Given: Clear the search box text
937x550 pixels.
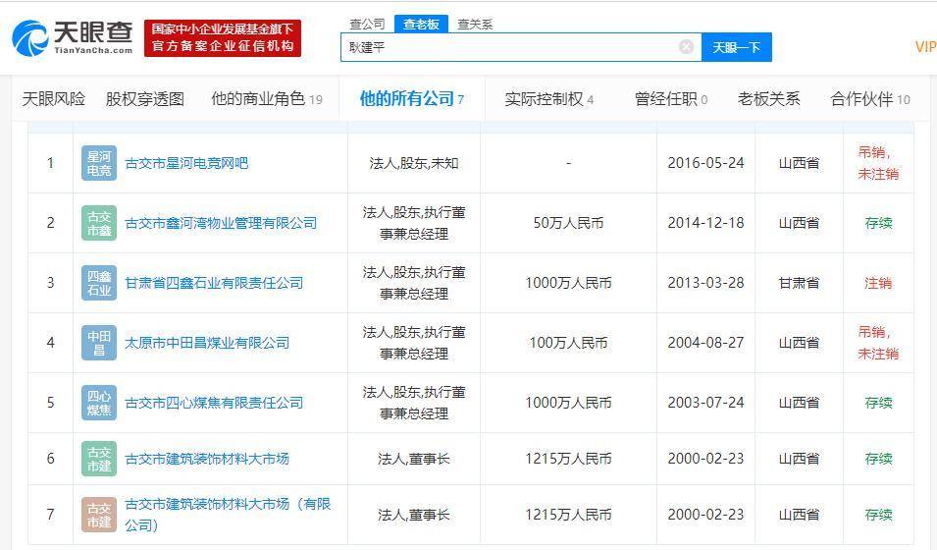Looking at the screenshot, I should 686,47.
